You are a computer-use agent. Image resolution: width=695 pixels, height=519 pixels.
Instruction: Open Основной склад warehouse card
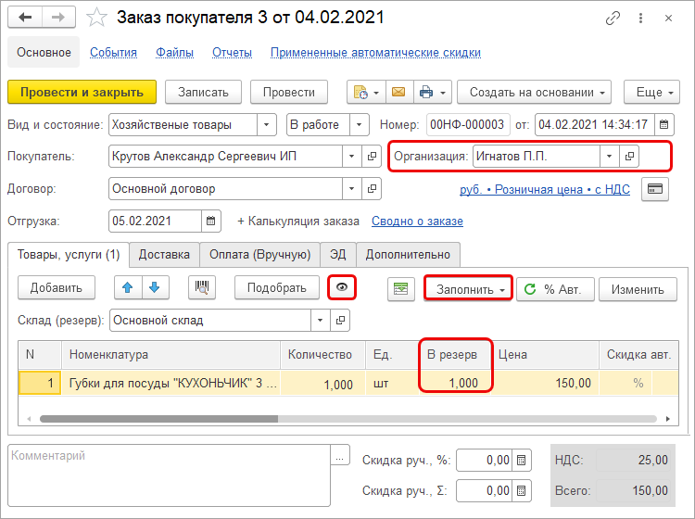tap(340, 320)
